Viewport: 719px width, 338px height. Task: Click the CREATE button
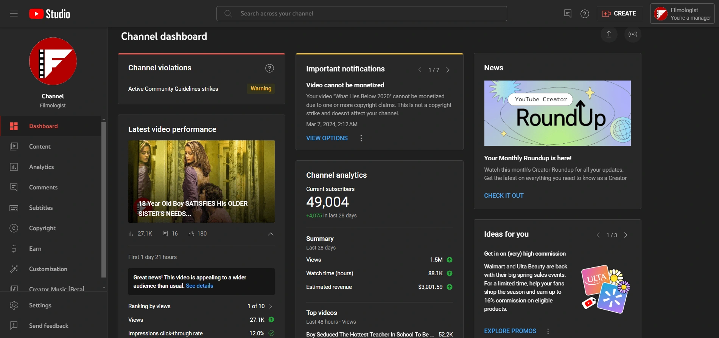pos(619,14)
